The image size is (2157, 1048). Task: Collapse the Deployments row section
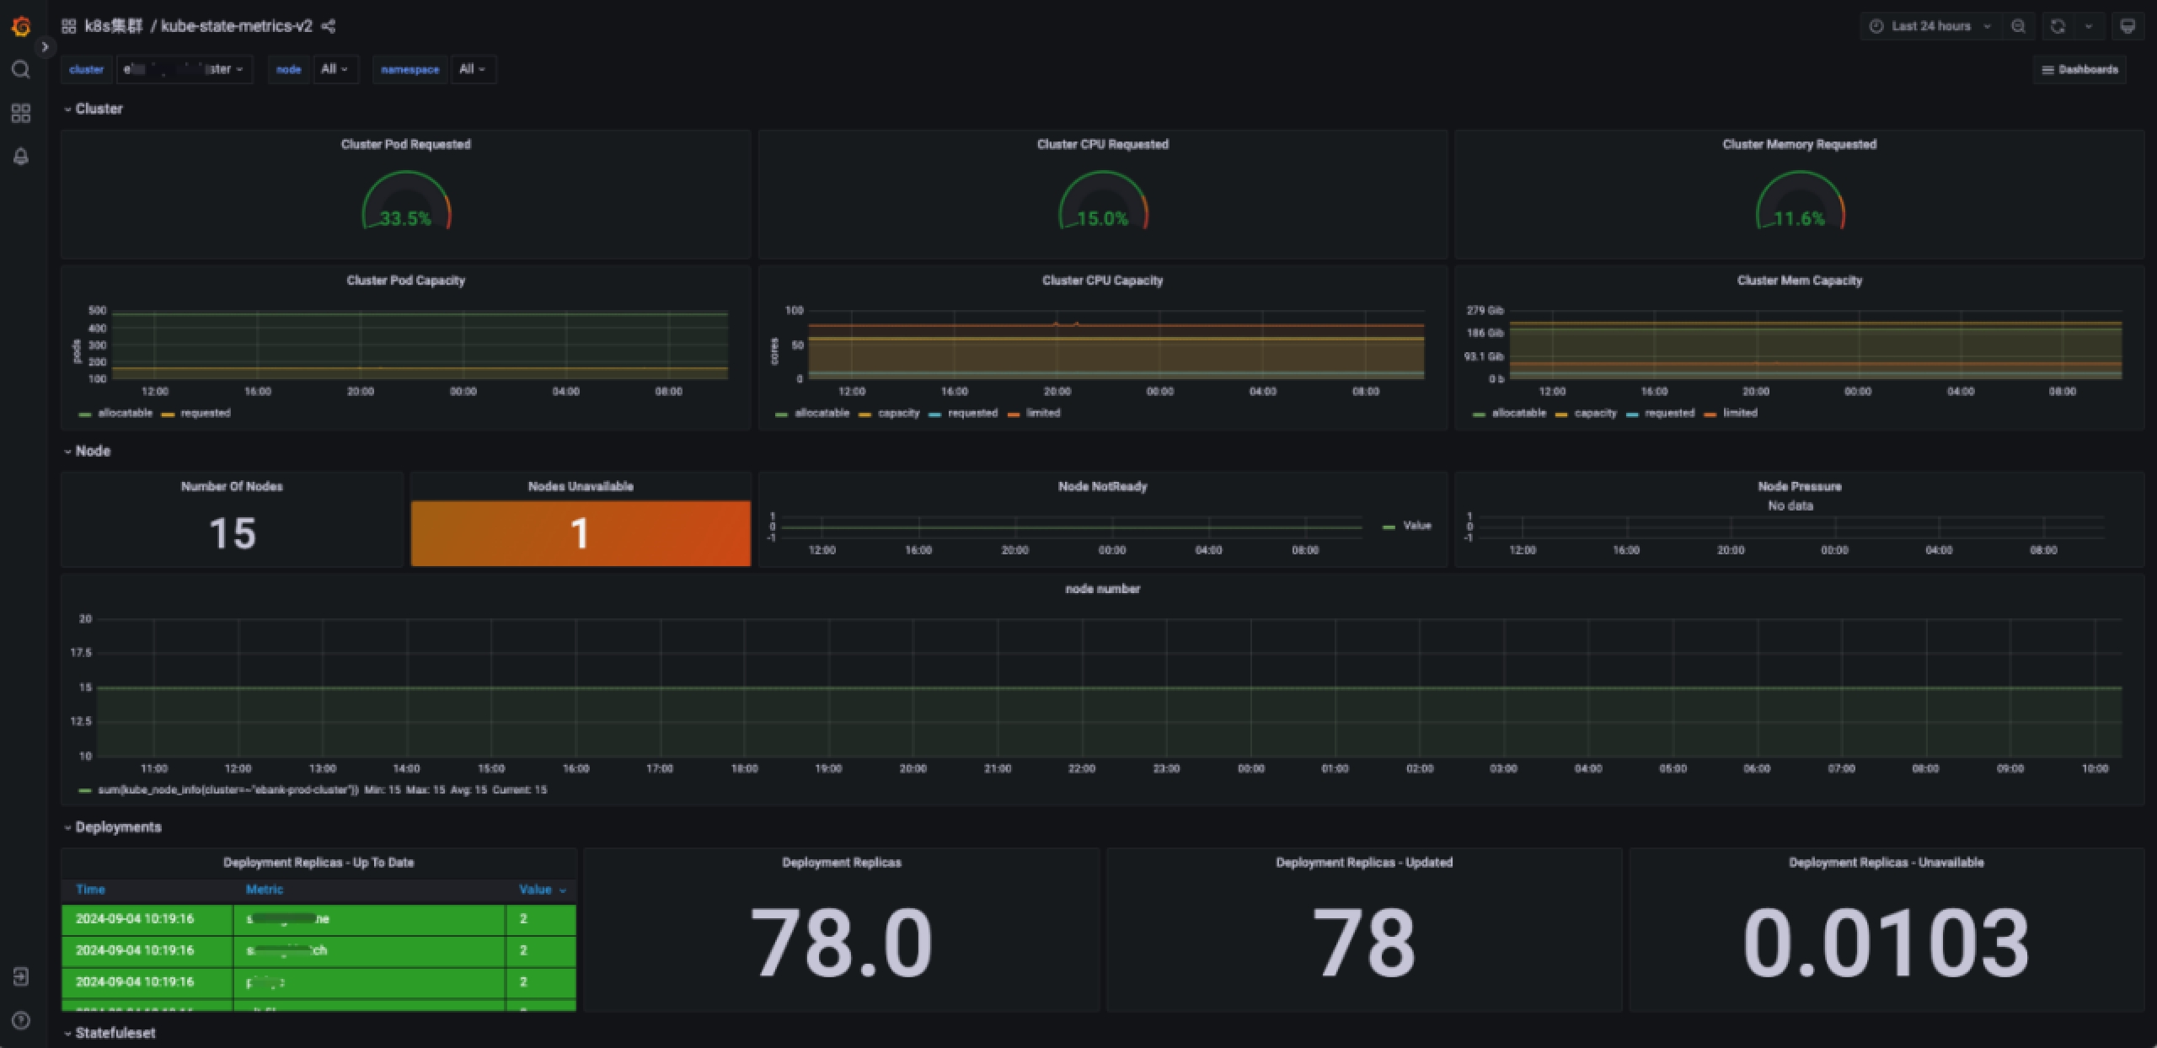pos(118,827)
